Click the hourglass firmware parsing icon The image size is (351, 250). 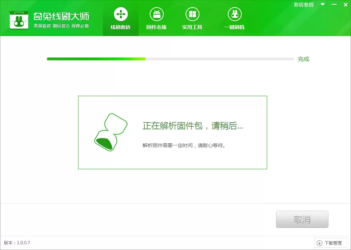(x=110, y=132)
